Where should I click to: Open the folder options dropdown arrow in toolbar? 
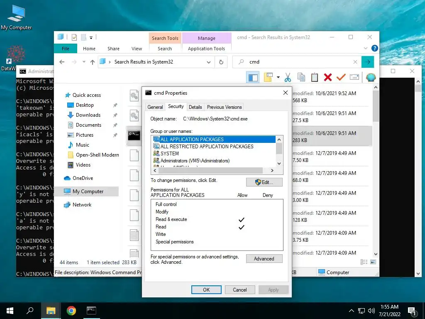point(278,77)
